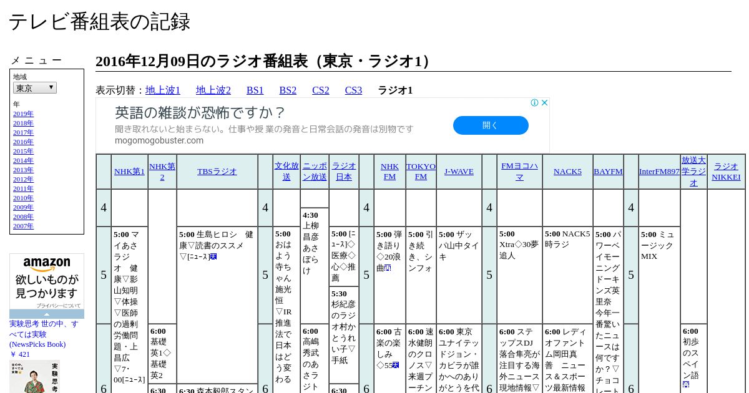Select year 2008年 in menu
This screenshot has width=749, height=393.
[23, 216]
